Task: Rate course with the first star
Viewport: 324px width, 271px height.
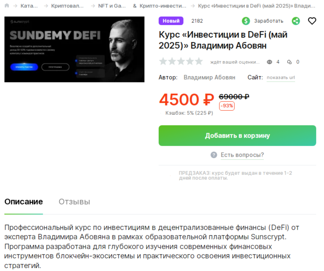Action: 163,61
